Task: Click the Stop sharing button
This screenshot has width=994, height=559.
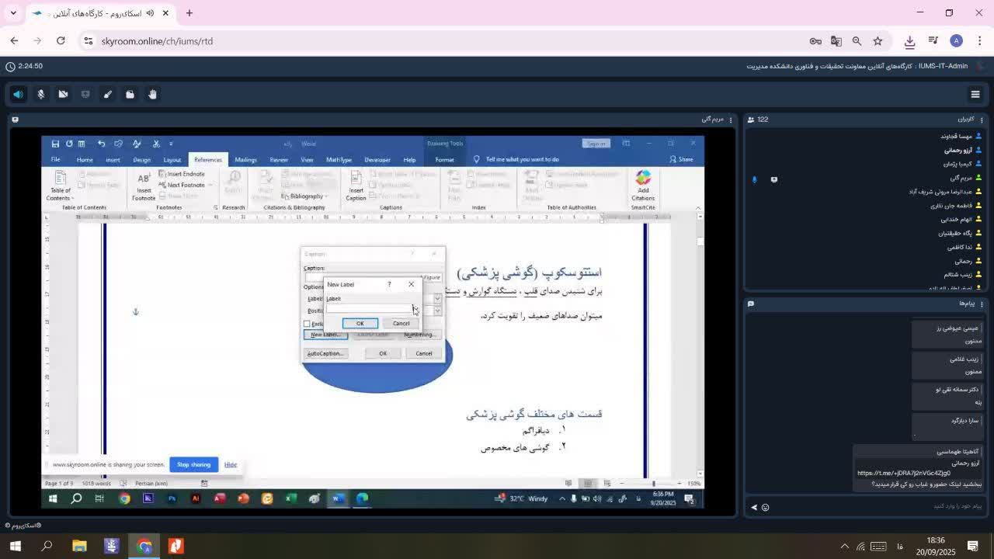Action: click(x=193, y=464)
